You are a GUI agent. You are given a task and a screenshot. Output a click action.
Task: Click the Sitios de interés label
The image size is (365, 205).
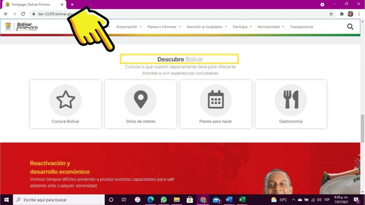click(140, 121)
